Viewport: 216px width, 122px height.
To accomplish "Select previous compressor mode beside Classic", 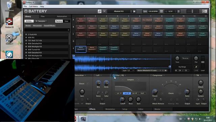I will coord(162,94).
